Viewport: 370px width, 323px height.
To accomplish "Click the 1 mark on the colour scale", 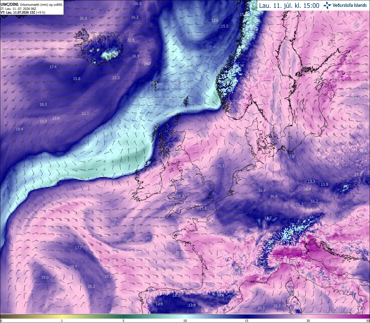I will 62,321.
